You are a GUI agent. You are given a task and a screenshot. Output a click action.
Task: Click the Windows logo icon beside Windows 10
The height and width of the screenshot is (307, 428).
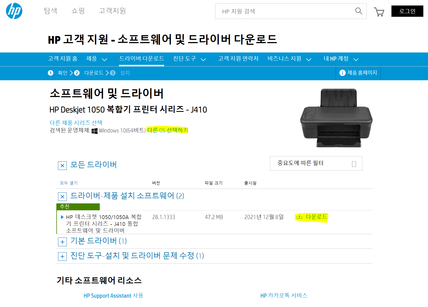point(95,131)
